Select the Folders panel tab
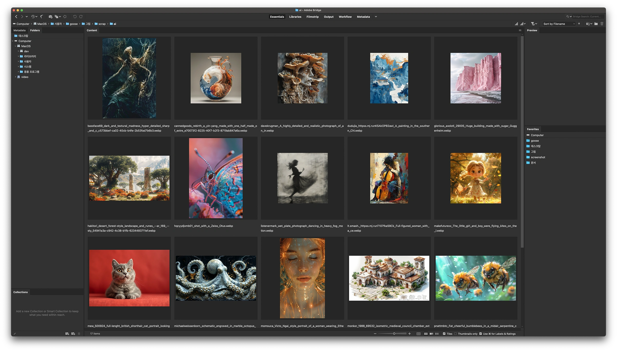The height and width of the screenshot is (351, 617). click(35, 30)
